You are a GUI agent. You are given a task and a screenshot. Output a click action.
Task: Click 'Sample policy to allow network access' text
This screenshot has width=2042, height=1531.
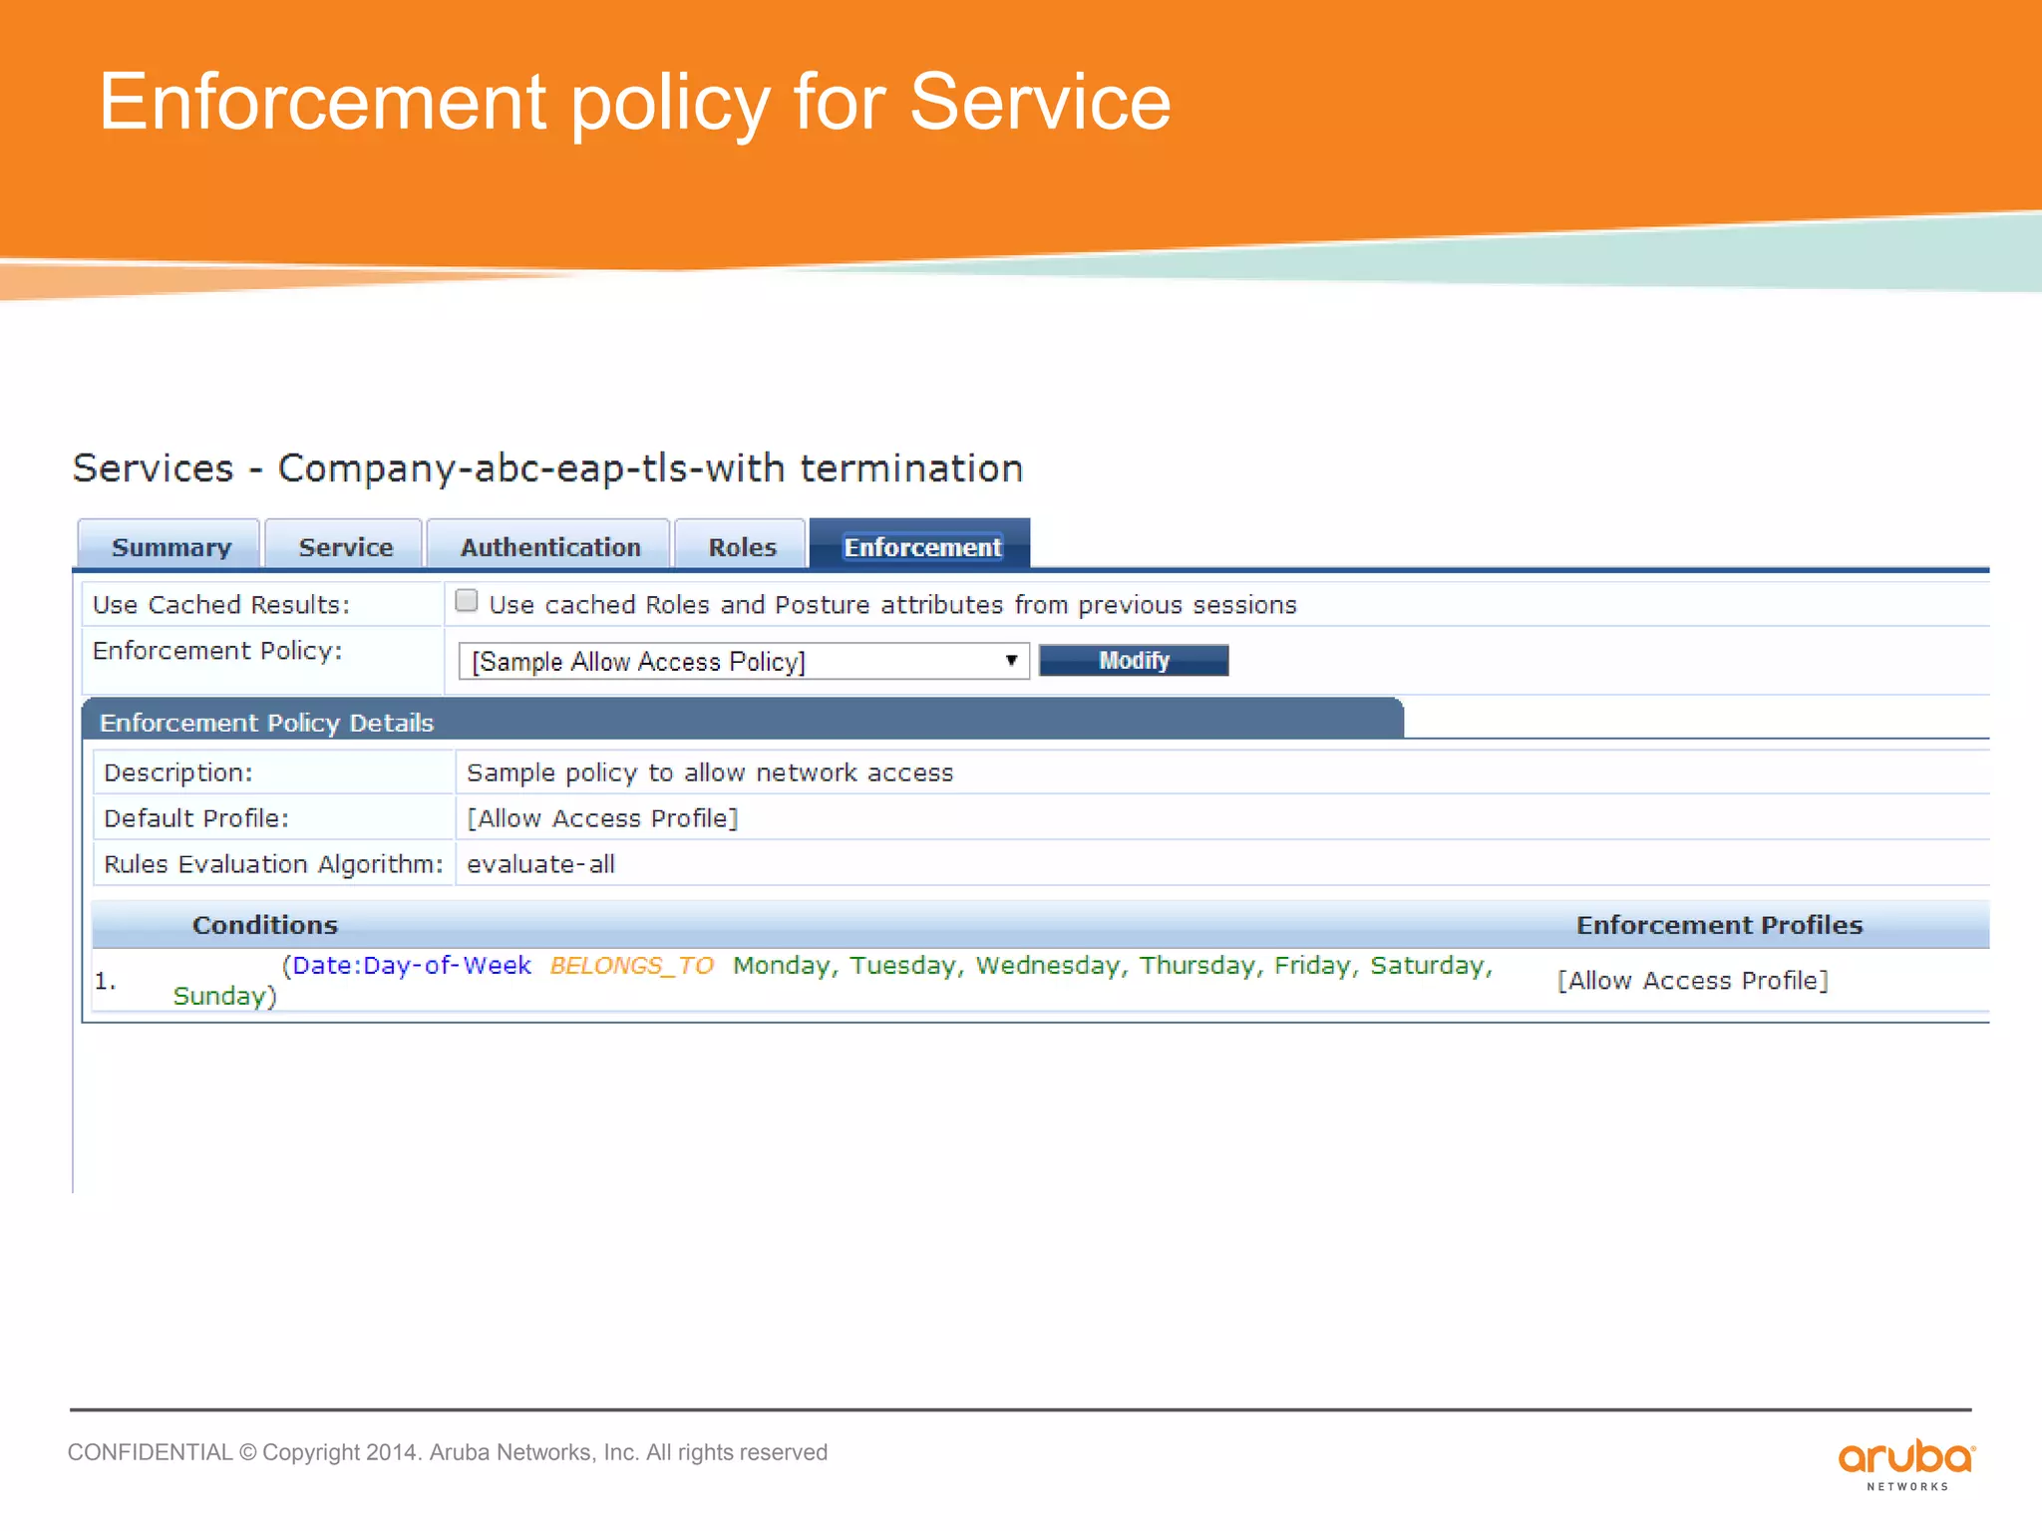(710, 772)
